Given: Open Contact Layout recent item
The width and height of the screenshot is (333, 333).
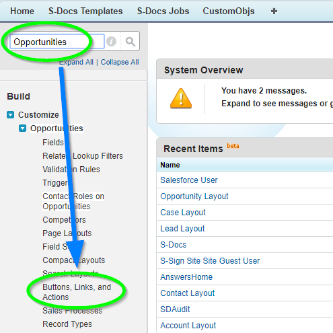Looking at the screenshot, I should [188, 293].
